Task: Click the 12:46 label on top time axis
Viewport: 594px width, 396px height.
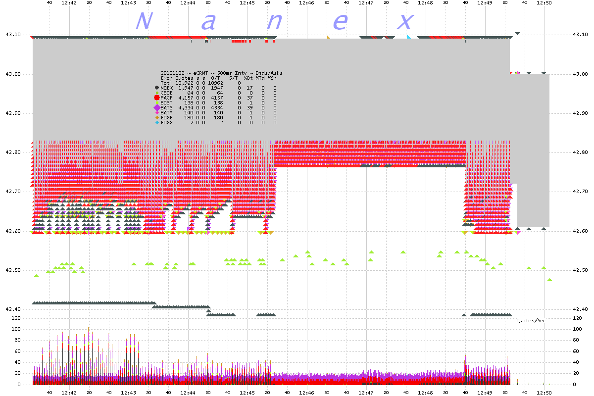Action: pyautogui.click(x=307, y=3)
